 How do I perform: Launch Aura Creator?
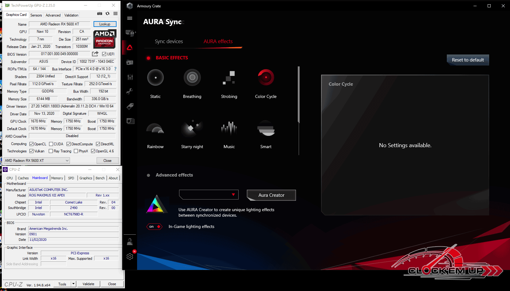(x=271, y=195)
